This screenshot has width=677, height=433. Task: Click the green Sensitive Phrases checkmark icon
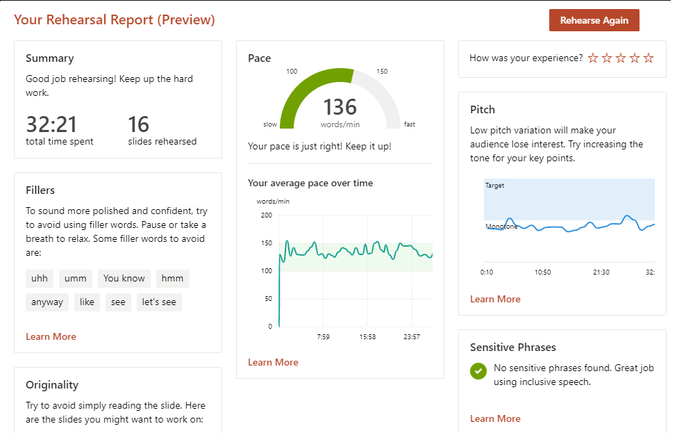[x=478, y=371]
